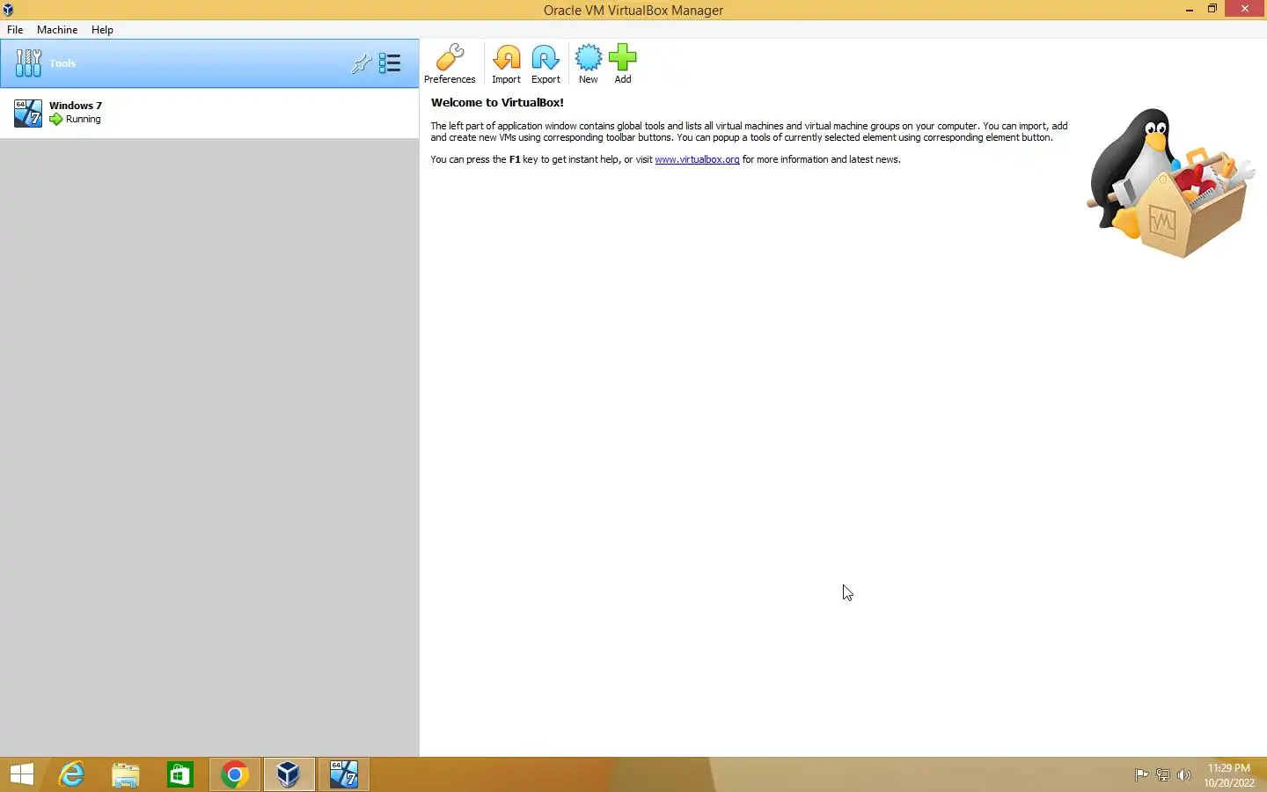Open the Tools list menu icon
1267x792 pixels.
point(390,63)
